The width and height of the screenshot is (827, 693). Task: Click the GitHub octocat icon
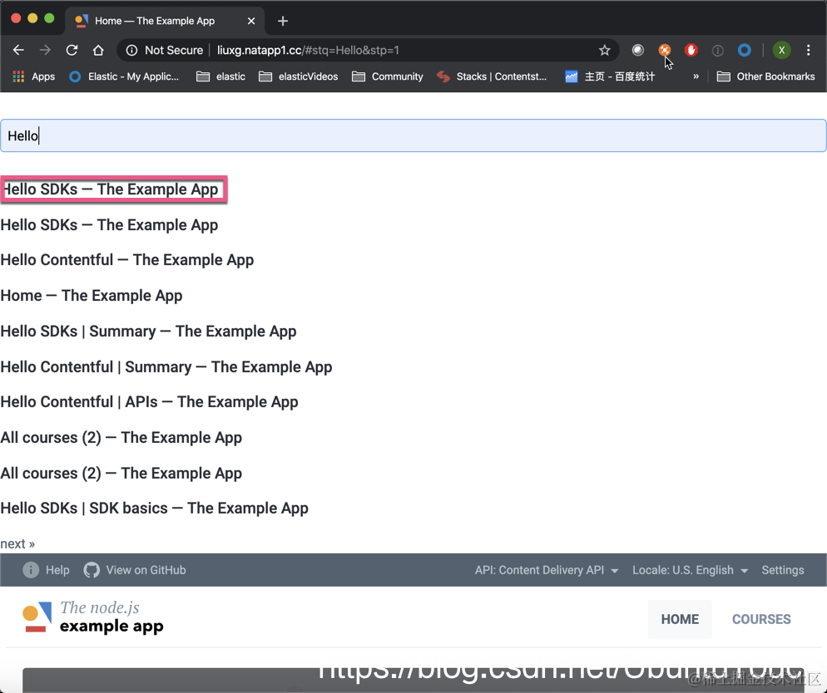(92, 570)
